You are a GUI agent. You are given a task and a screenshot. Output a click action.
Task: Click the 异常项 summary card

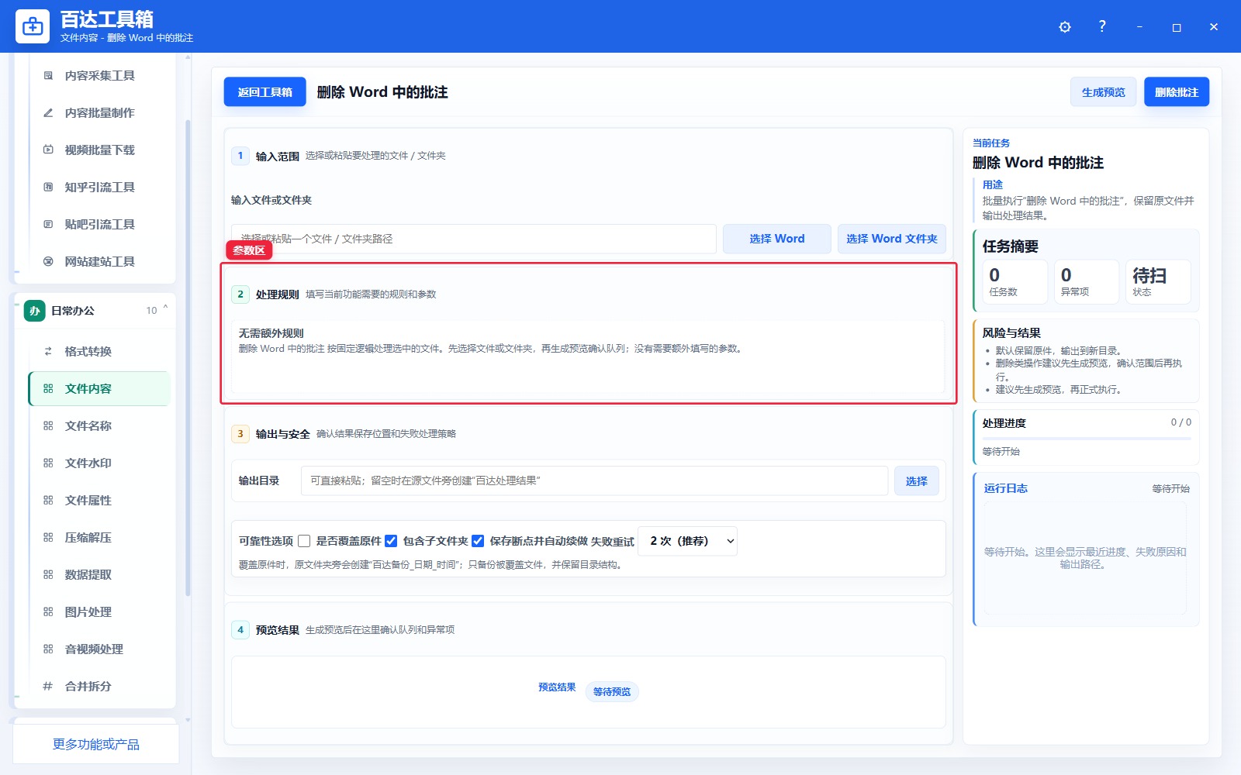(x=1086, y=281)
